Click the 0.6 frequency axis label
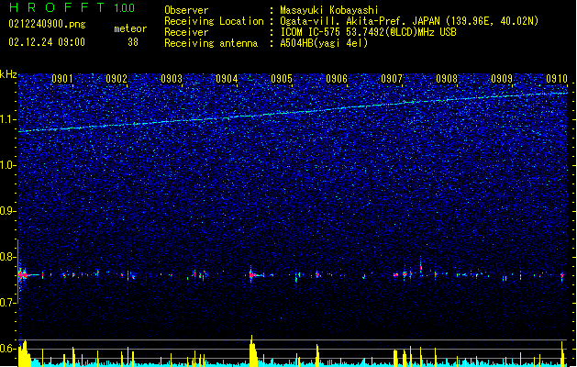 [7, 349]
